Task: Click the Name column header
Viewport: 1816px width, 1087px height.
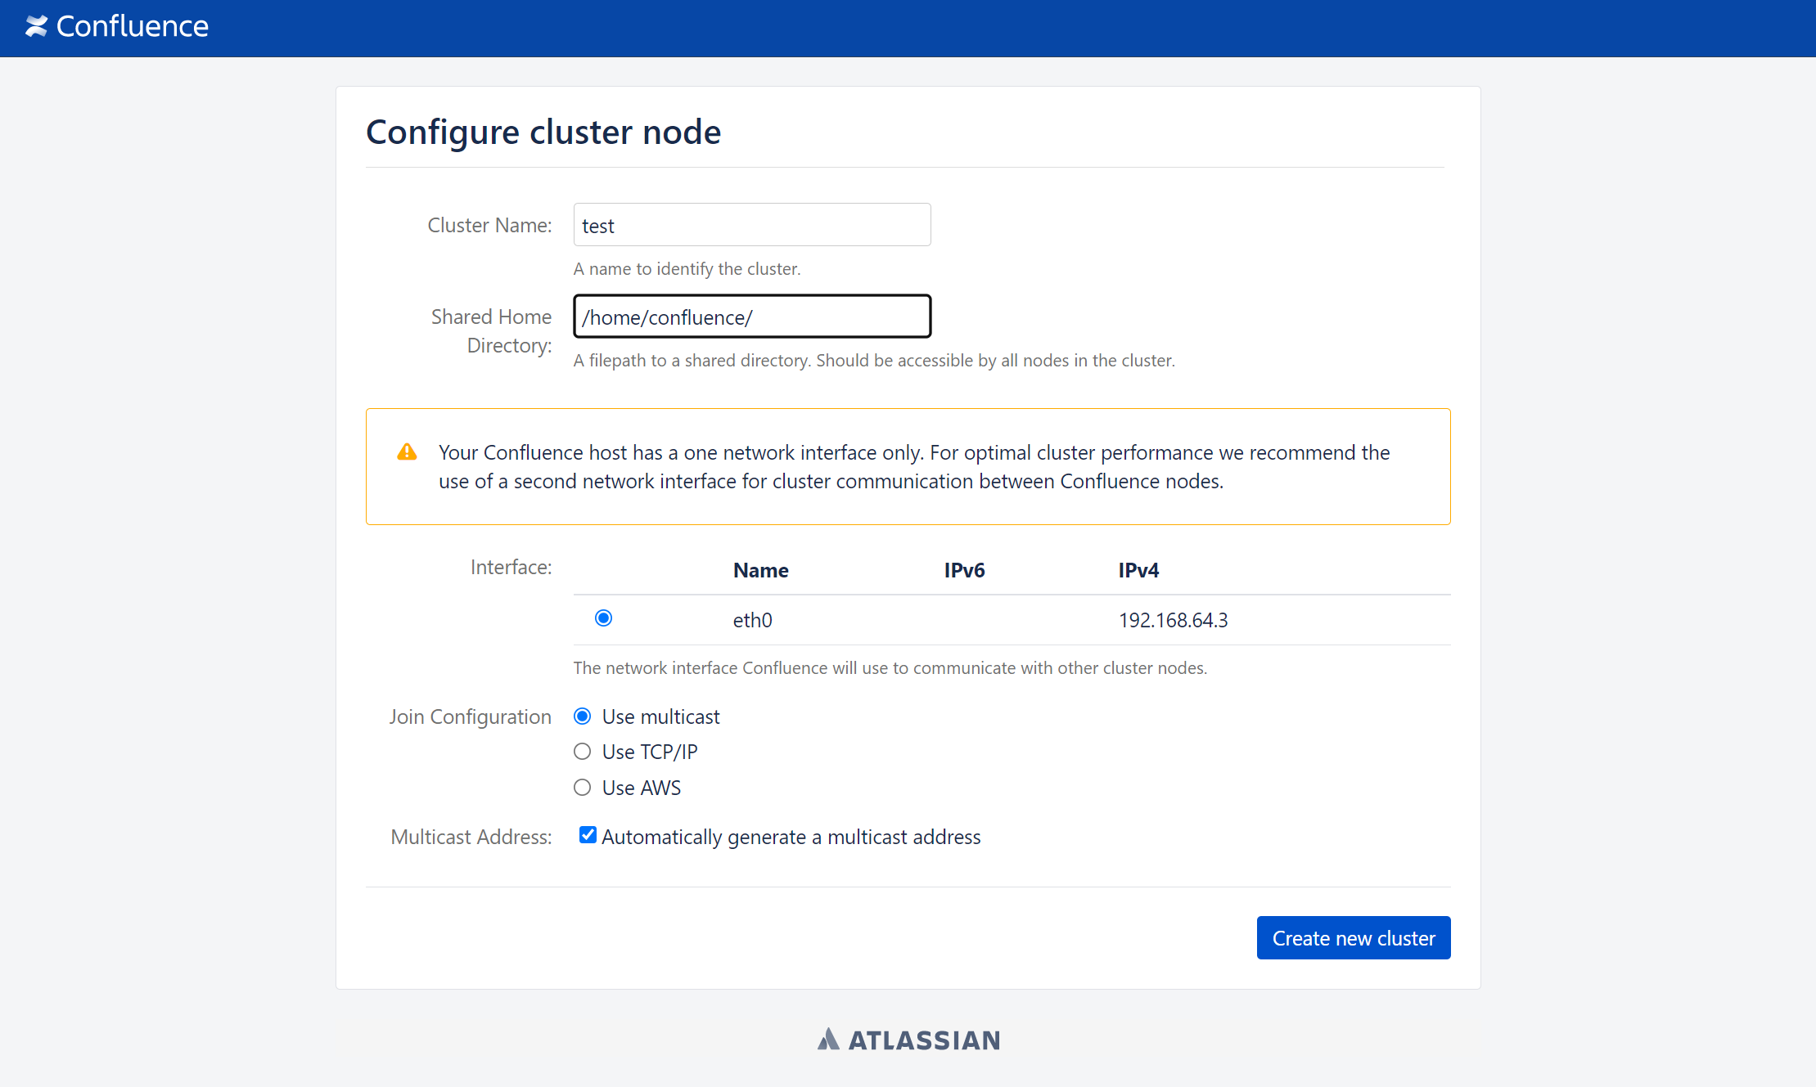Action: 760,570
